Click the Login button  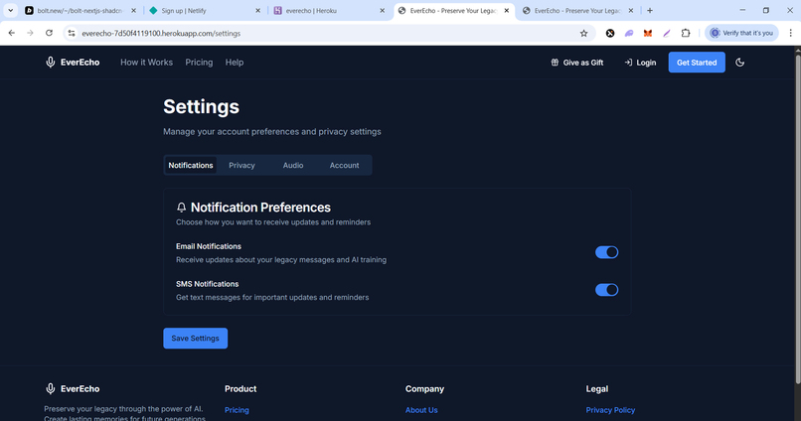point(640,63)
